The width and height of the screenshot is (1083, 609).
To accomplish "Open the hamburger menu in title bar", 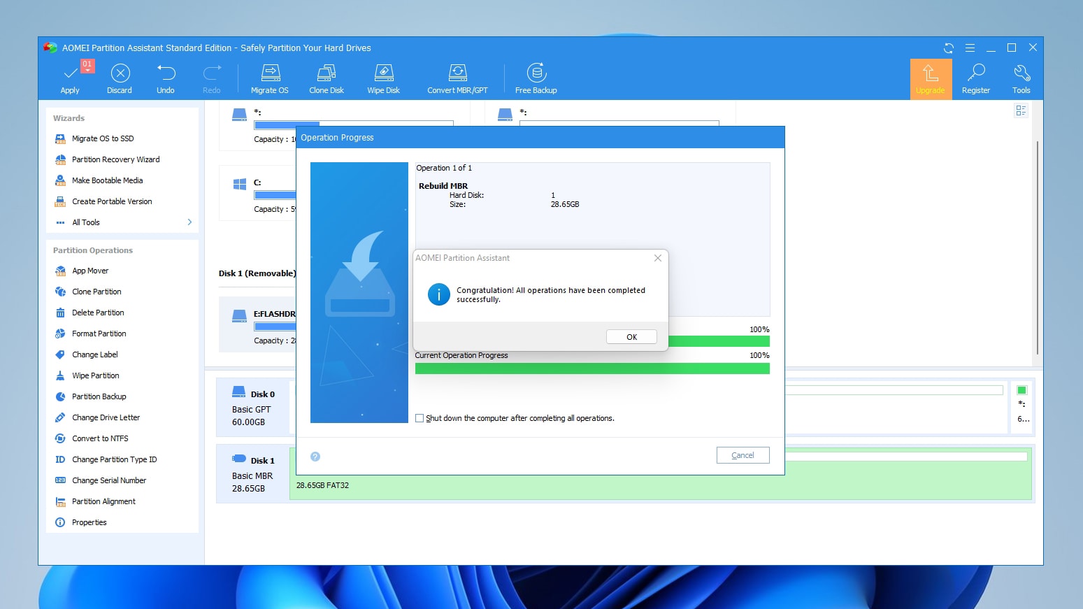I will tap(970, 48).
